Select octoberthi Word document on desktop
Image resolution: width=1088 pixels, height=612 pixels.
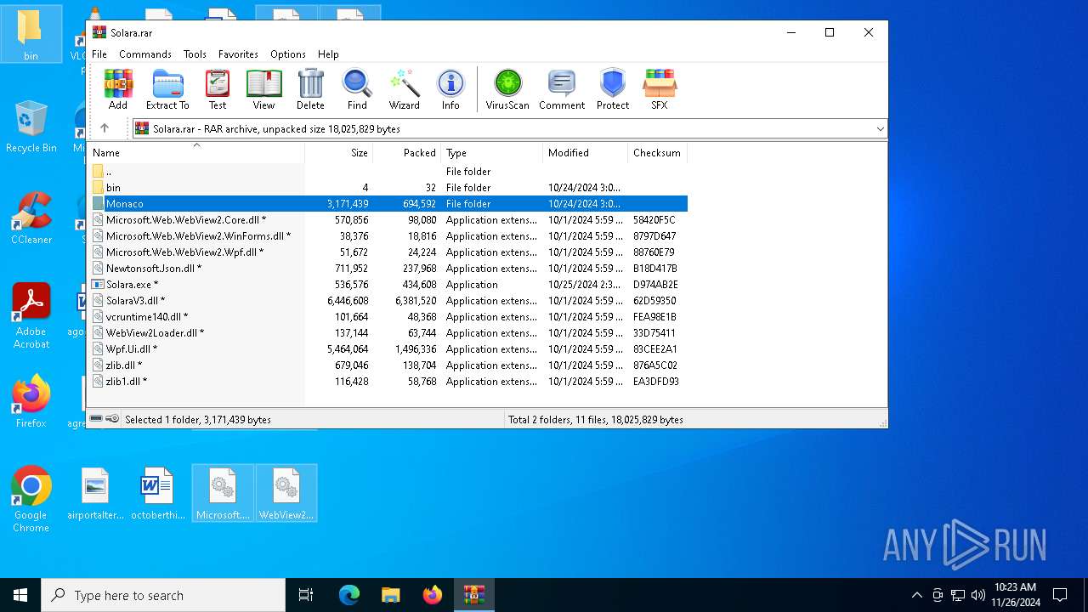(x=158, y=494)
